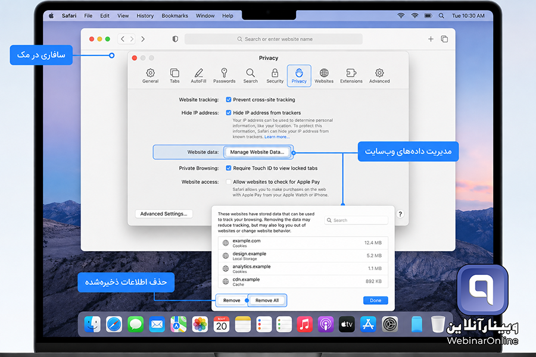Toggle Require Touch ID for locked tabs
The image size is (536, 357).
228,168
